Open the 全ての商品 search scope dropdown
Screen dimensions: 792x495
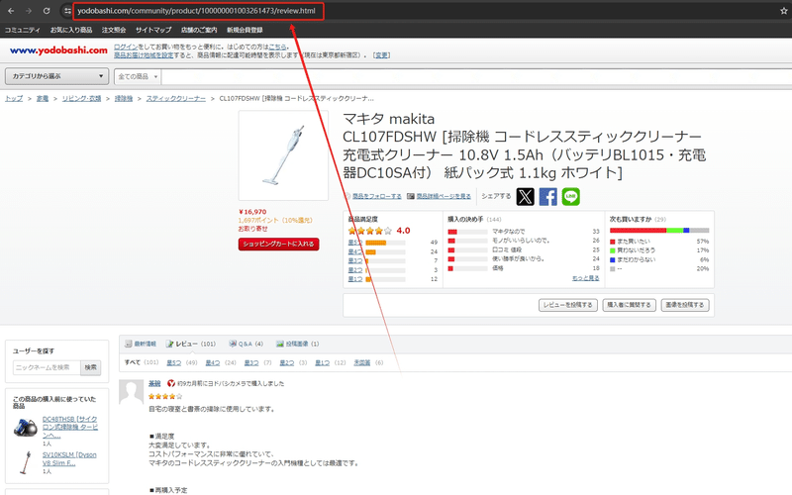pyautogui.click(x=138, y=76)
